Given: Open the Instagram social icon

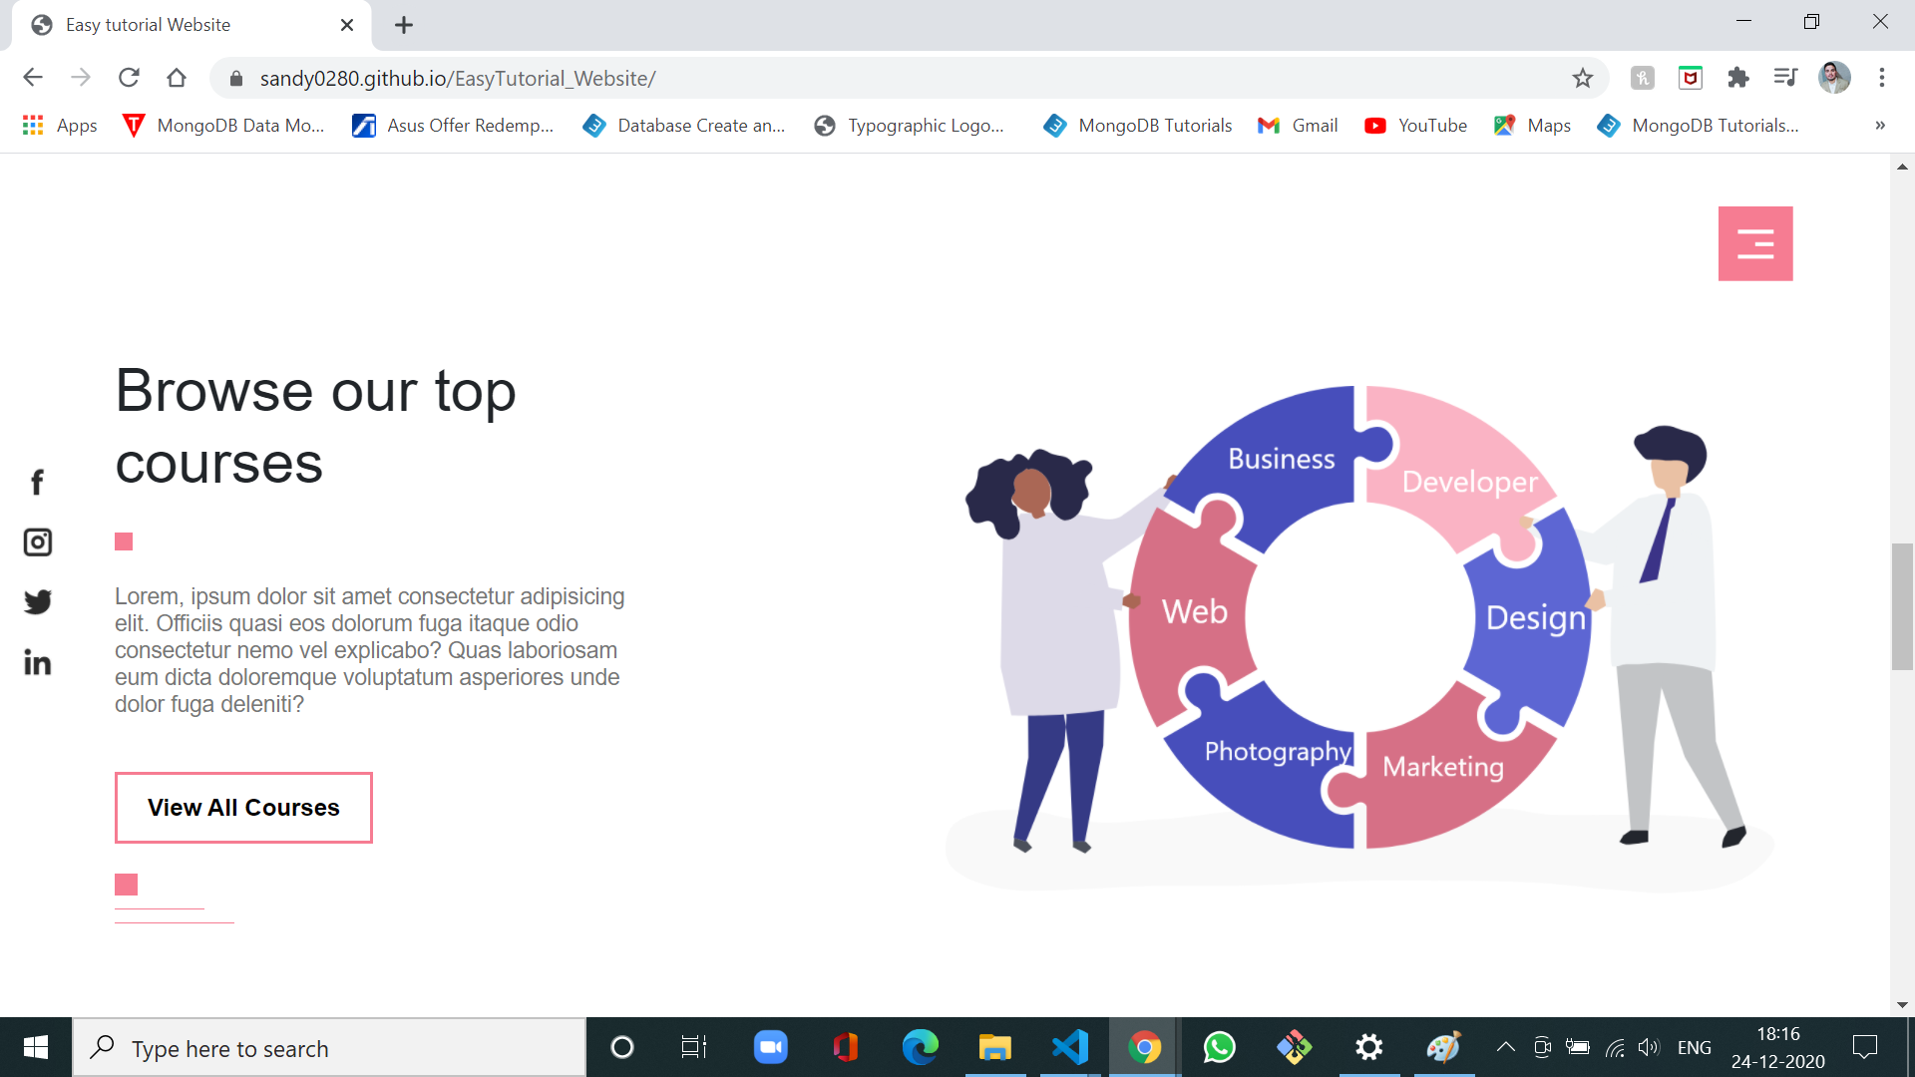Looking at the screenshot, I should click(x=37, y=542).
